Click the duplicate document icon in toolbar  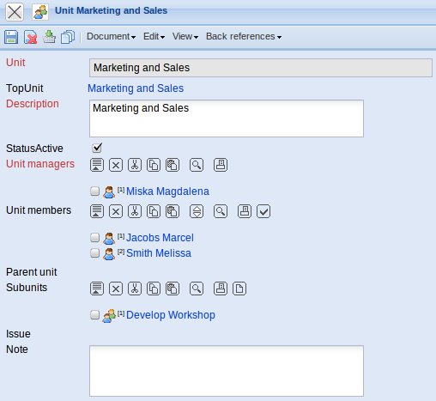(x=68, y=37)
